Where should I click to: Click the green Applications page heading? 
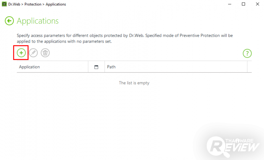click(x=38, y=21)
